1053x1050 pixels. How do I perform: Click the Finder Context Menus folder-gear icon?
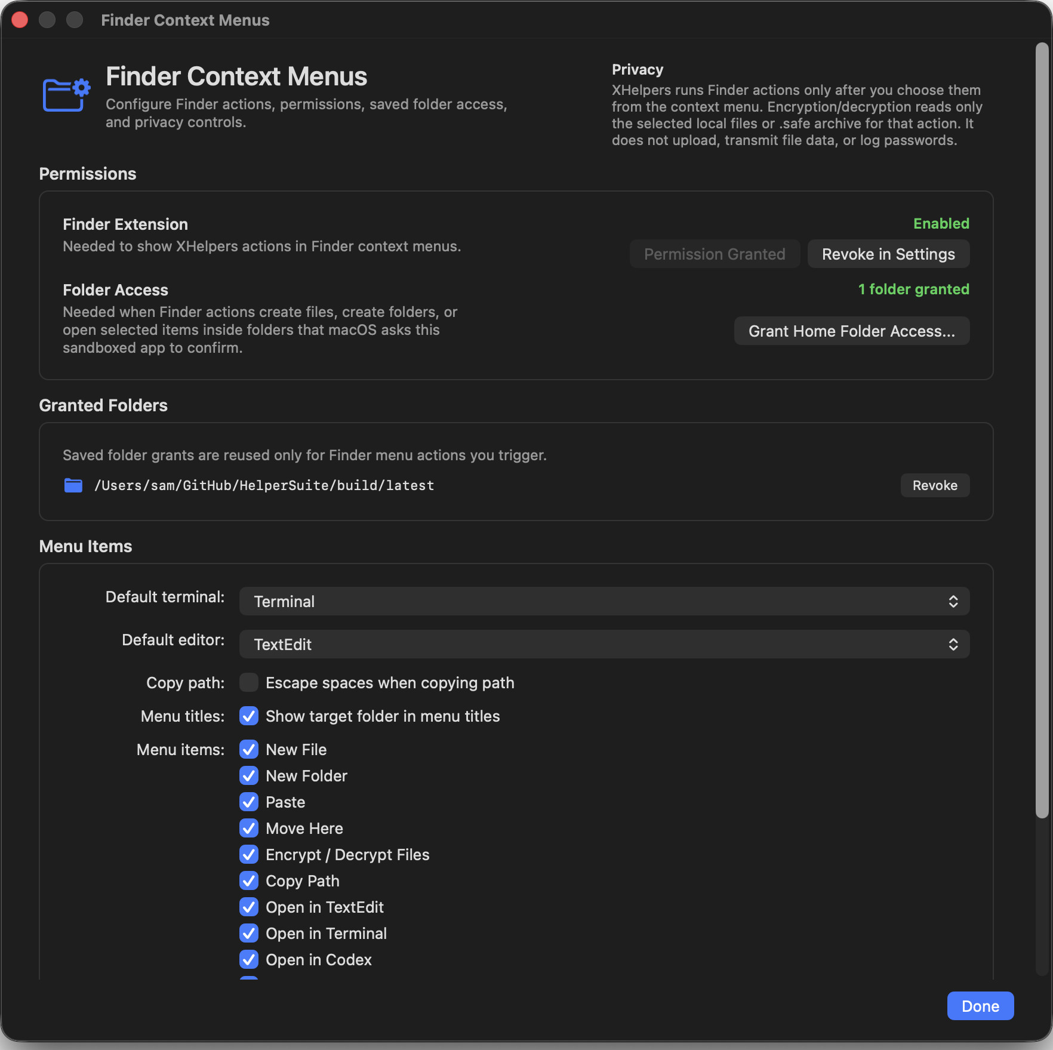coord(66,94)
